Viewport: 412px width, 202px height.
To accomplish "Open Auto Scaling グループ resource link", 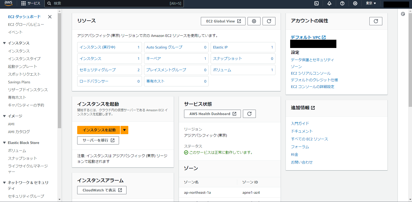I will coord(164,47).
